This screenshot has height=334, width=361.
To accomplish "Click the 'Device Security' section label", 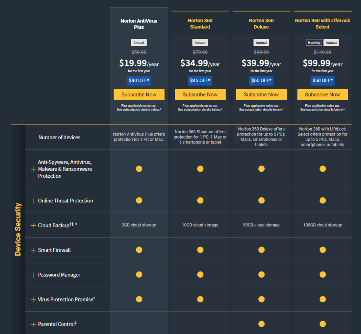I will tap(18, 229).
